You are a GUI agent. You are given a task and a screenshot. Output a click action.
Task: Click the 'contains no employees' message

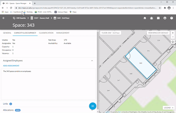click(17, 71)
